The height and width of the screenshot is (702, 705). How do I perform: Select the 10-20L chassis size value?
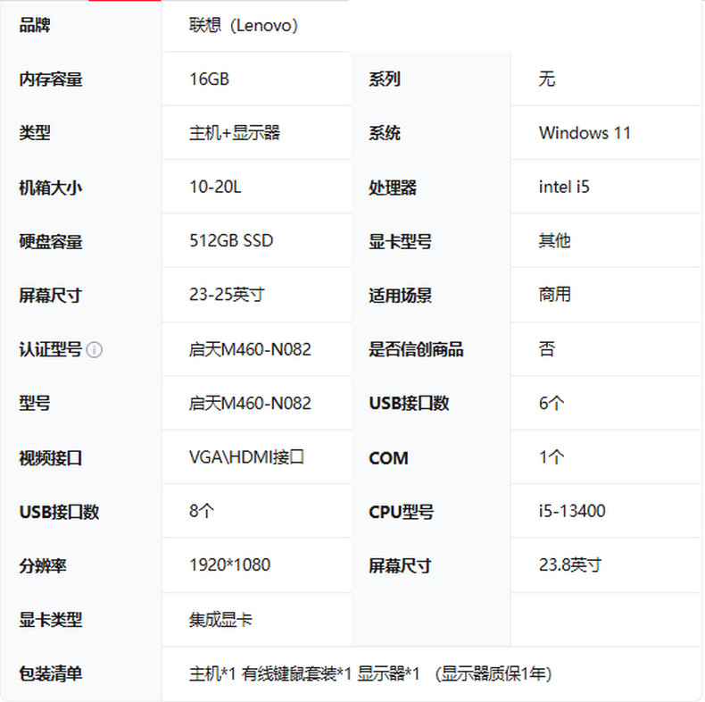(215, 187)
